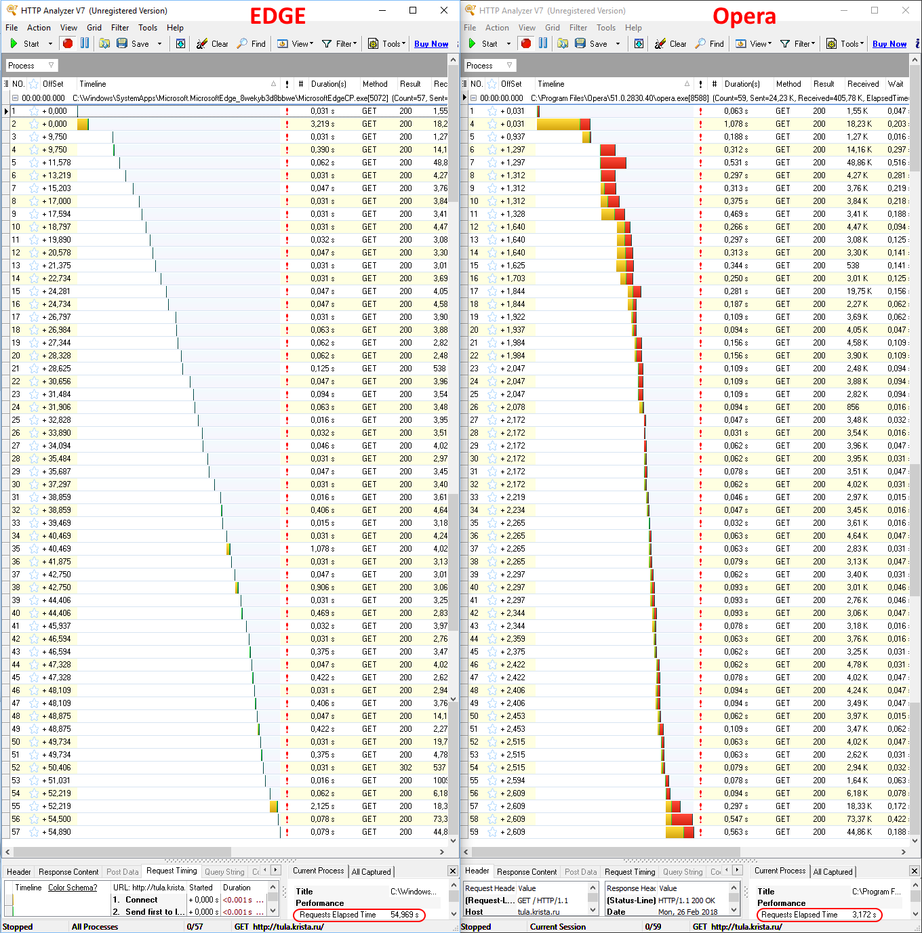The height and width of the screenshot is (933, 922).
Task: Toggle star on row +31,906 in EDGE
Action: [34, 407]
